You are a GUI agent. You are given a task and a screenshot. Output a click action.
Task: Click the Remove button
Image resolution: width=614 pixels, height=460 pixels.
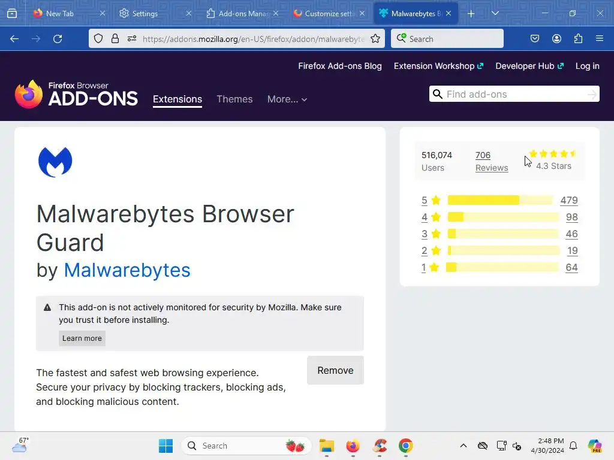[335, 370]
